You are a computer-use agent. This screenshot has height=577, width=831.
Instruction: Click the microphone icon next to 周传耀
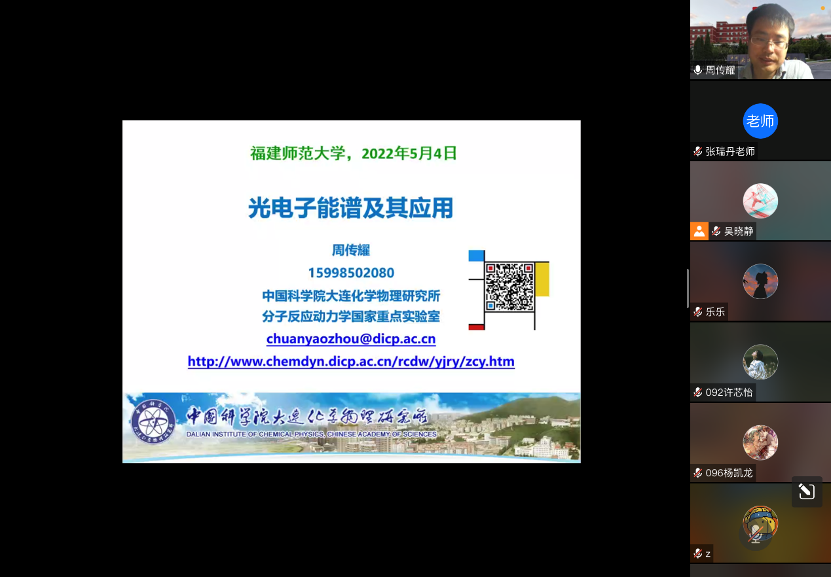coord(698,70)
